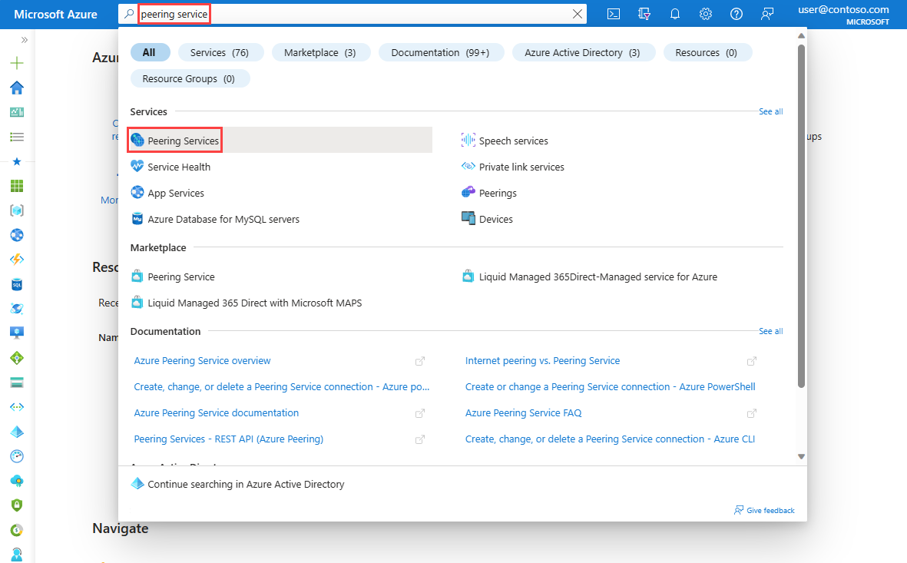The image size is (907, 563).
Task: Go to Home in sidebar
Action: coord(17,88)
